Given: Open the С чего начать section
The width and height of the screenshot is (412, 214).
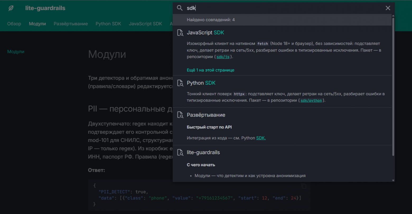Looking at the screenshot, I should pos(201,165).
